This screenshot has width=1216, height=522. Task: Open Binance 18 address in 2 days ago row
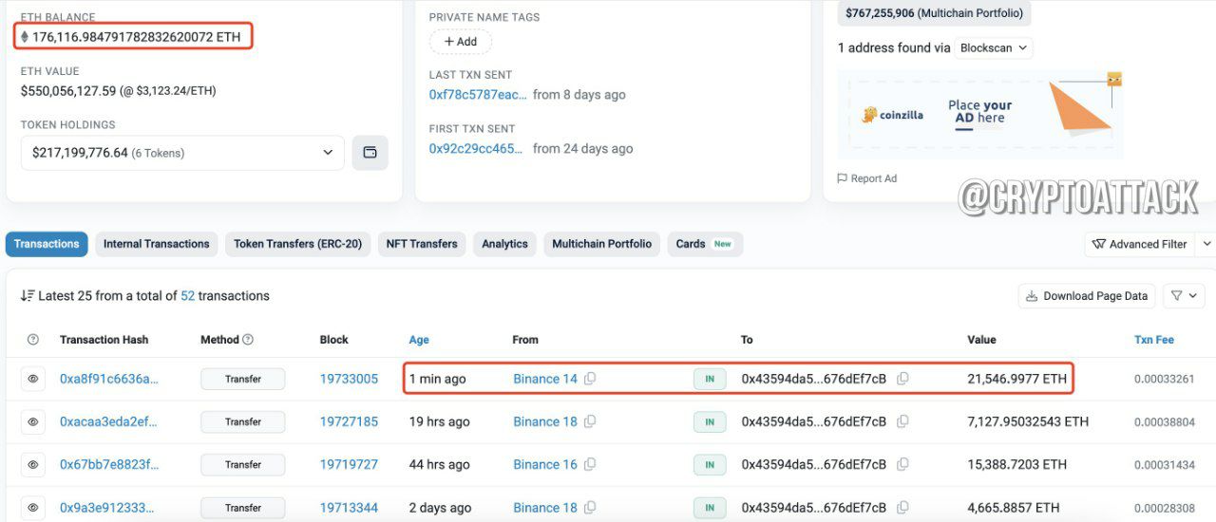[545, 508]
